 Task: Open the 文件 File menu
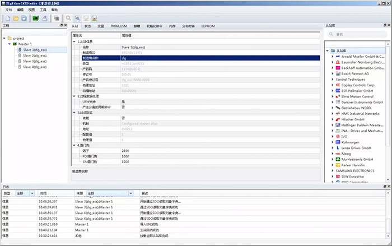(x=9, y=10)
